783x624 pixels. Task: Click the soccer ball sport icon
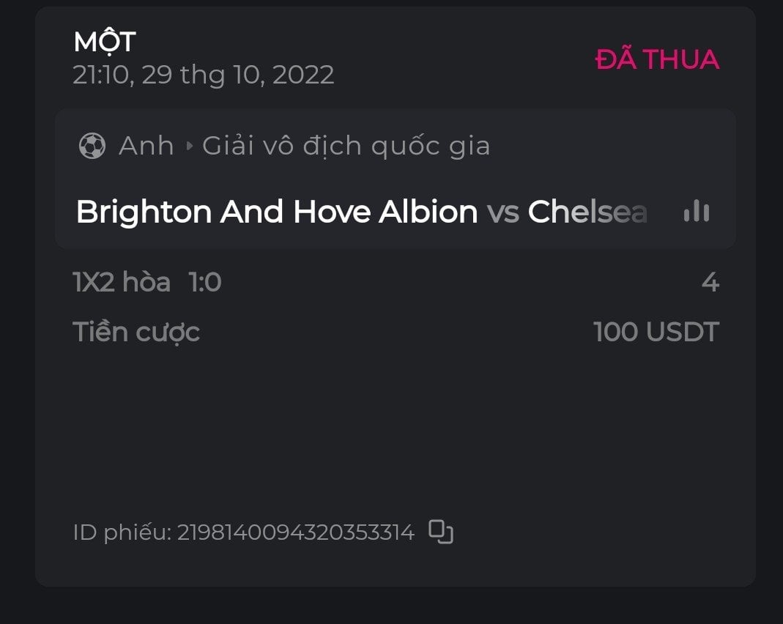[x=92, y=146]
